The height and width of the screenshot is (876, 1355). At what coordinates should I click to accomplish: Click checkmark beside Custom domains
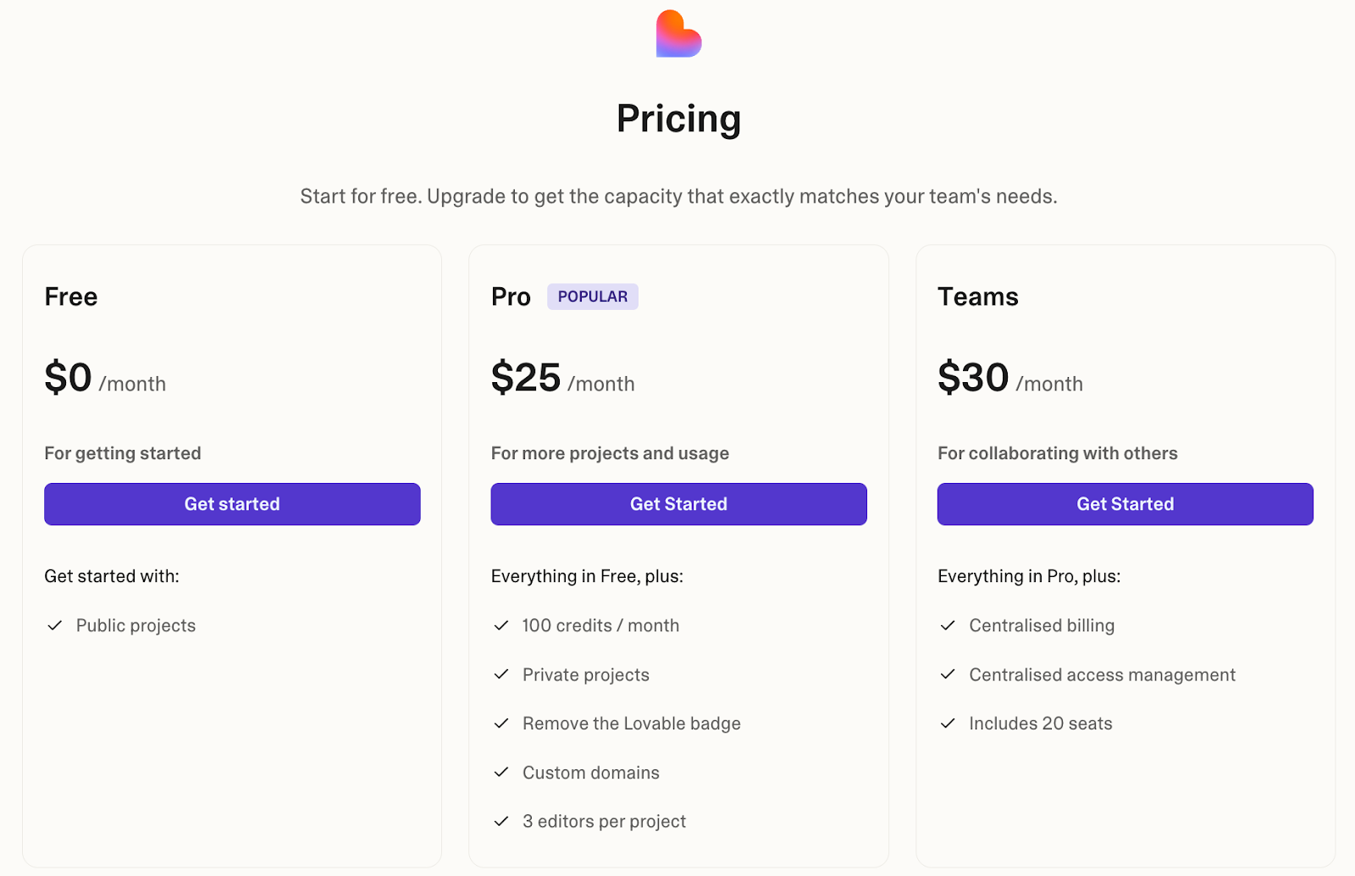point(501,773)
